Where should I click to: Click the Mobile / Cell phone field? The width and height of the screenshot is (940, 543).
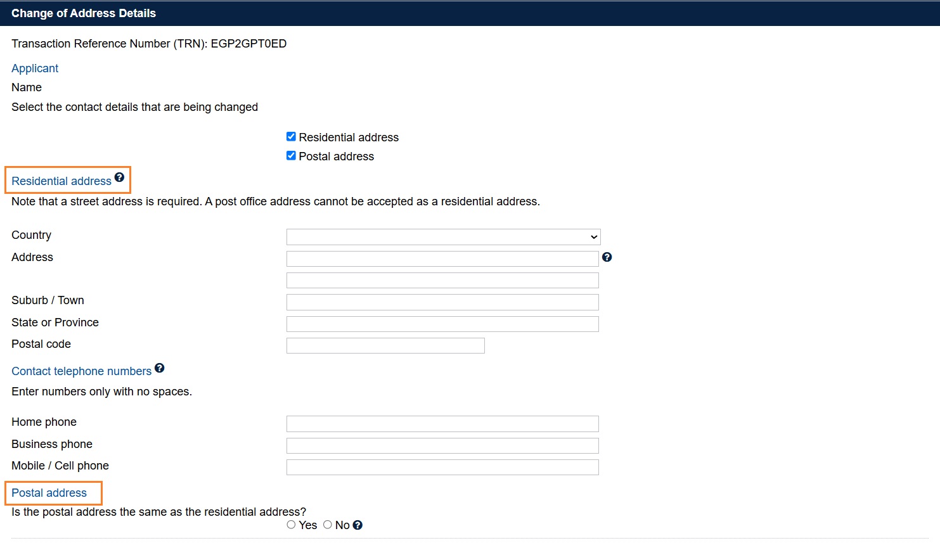coord(442,468)
